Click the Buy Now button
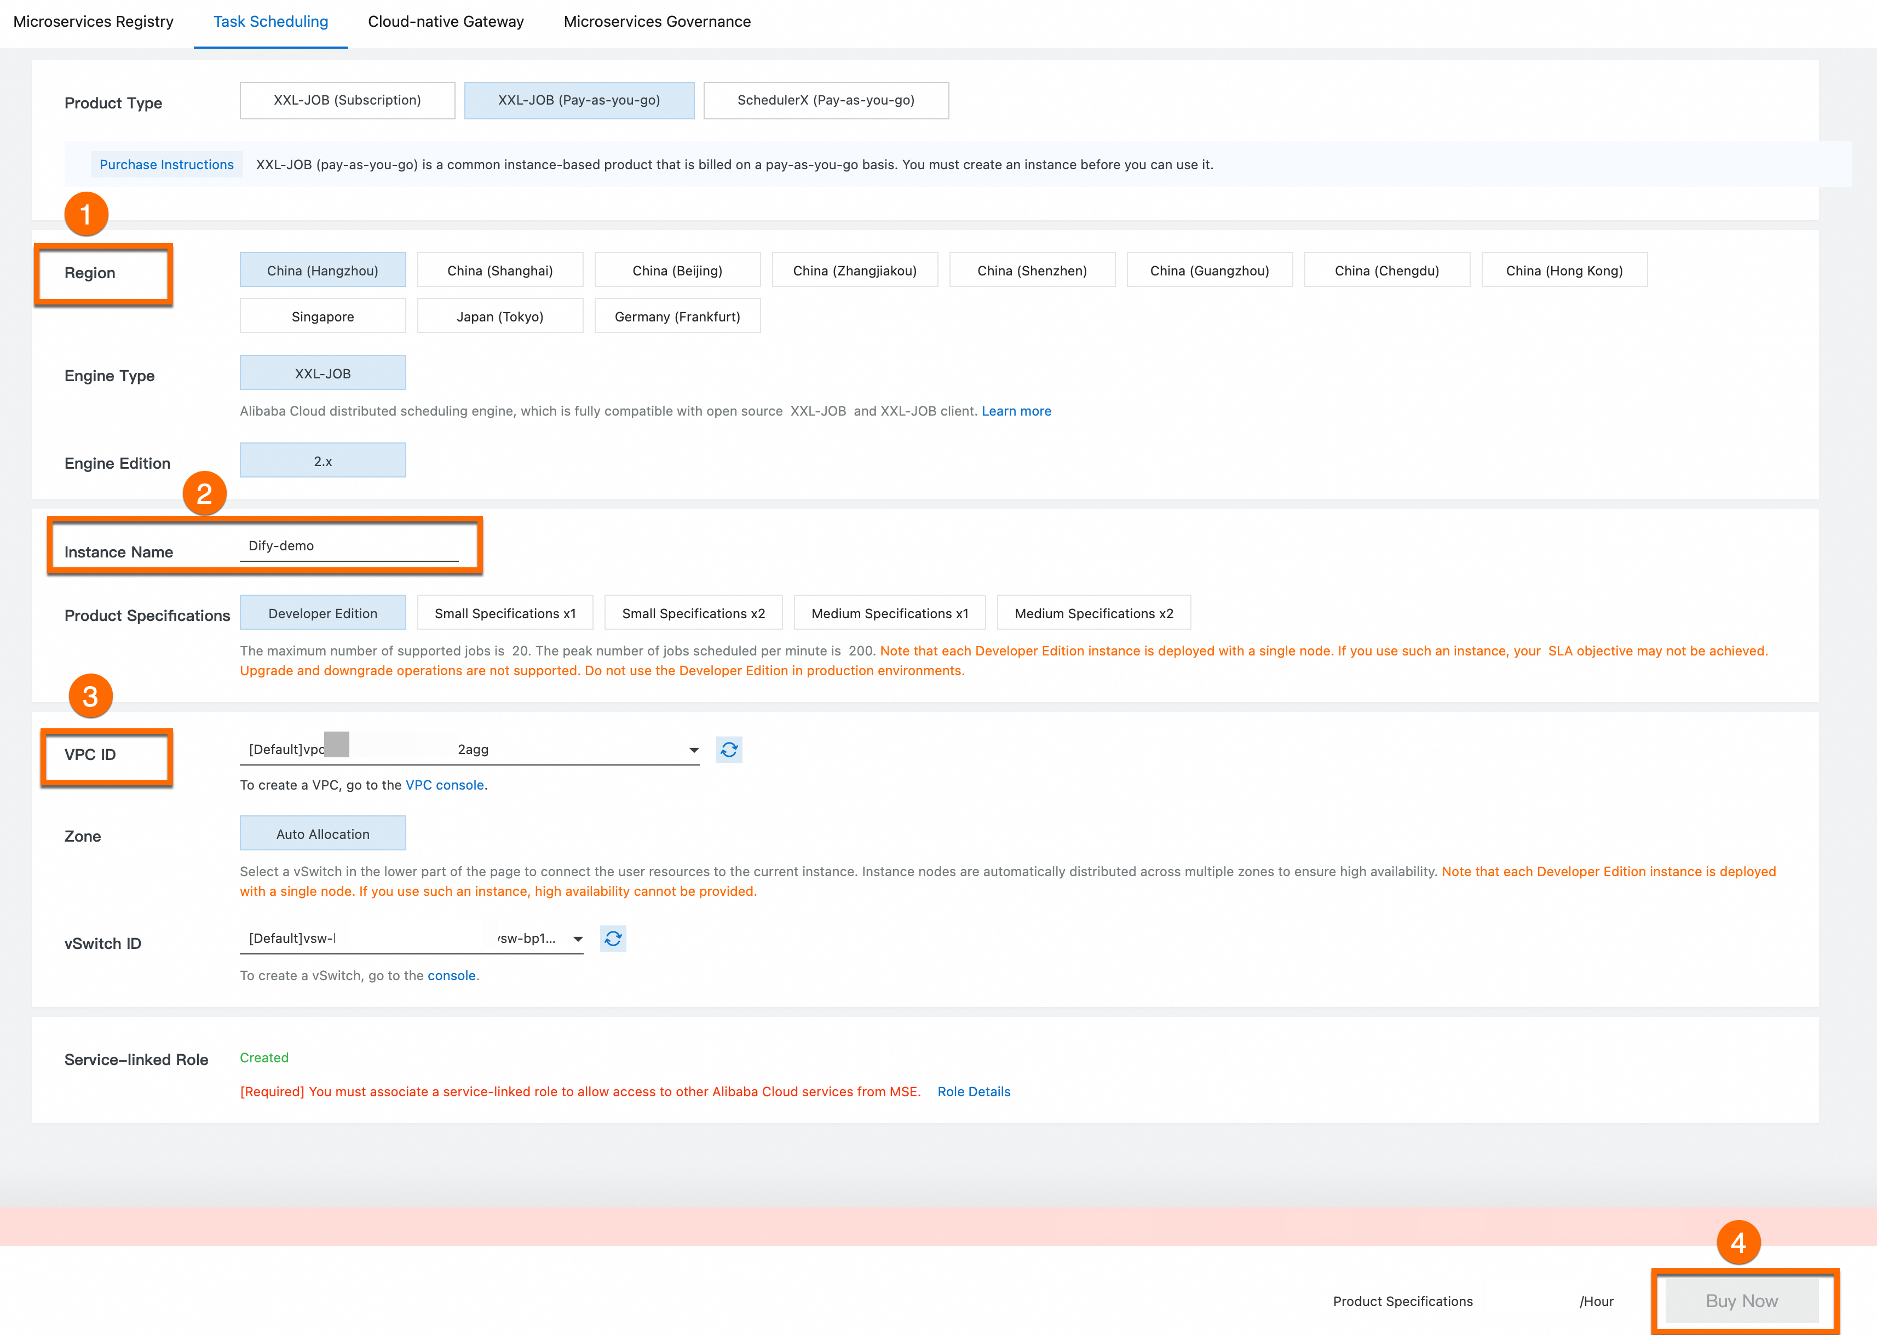 pyautogui.click(x=1741, y=1301)
